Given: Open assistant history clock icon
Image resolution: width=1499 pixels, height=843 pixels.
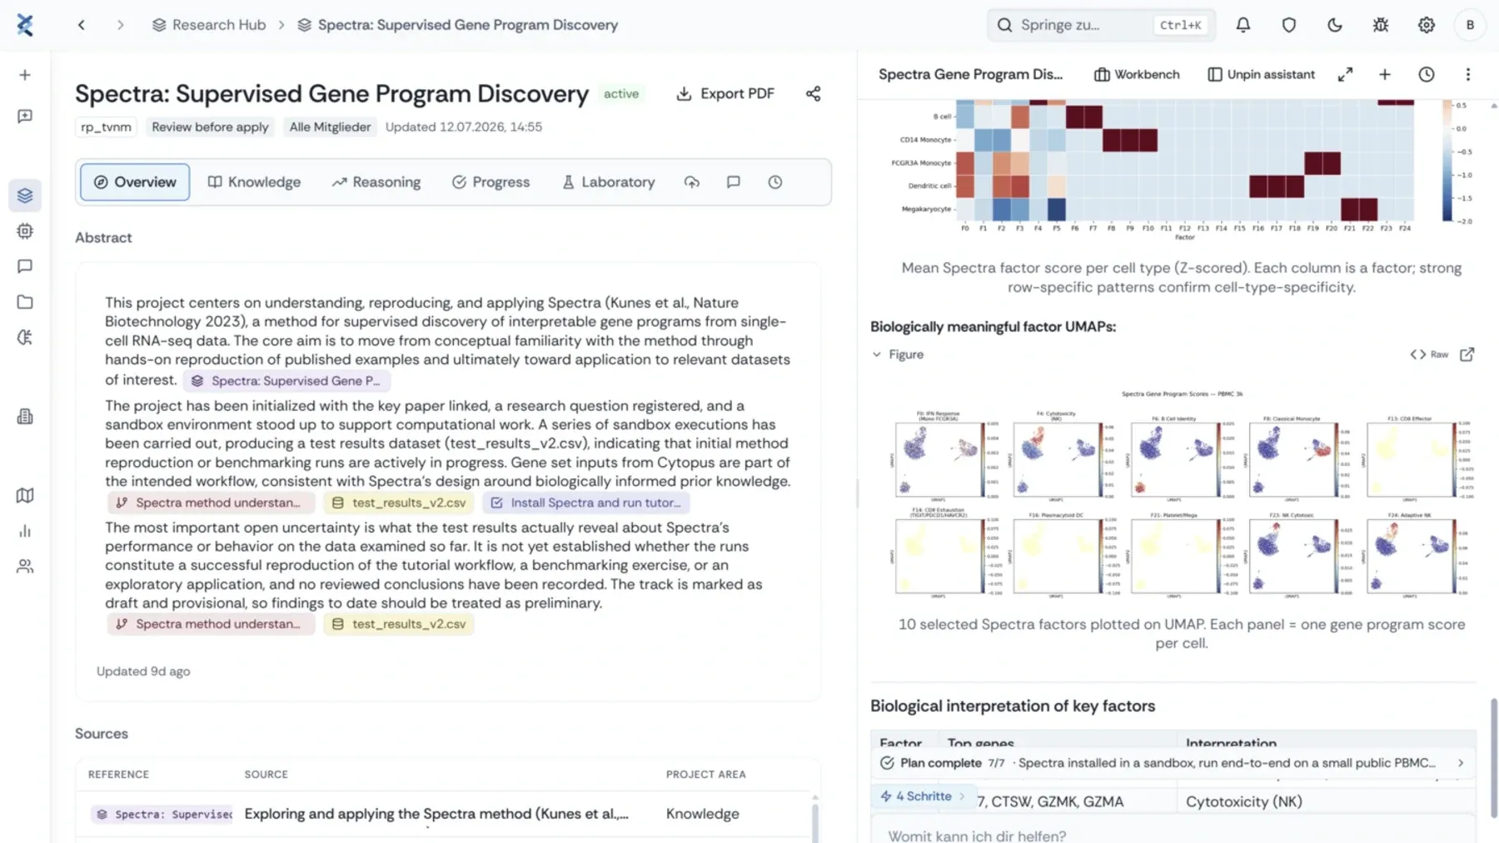Looking at the screenshot, I should [1427, 74].
